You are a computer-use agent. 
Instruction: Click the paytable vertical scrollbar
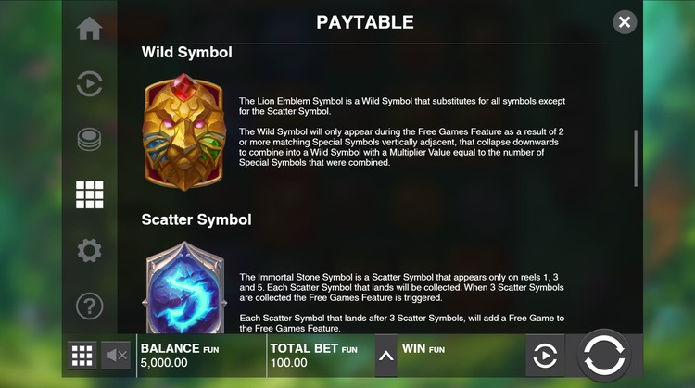[636, 158]
